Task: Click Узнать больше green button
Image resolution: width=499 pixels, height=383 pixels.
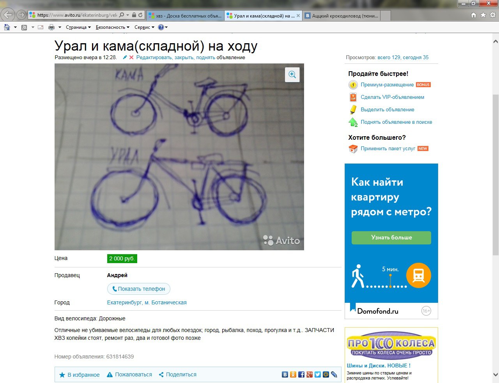Action: [391, 237]
